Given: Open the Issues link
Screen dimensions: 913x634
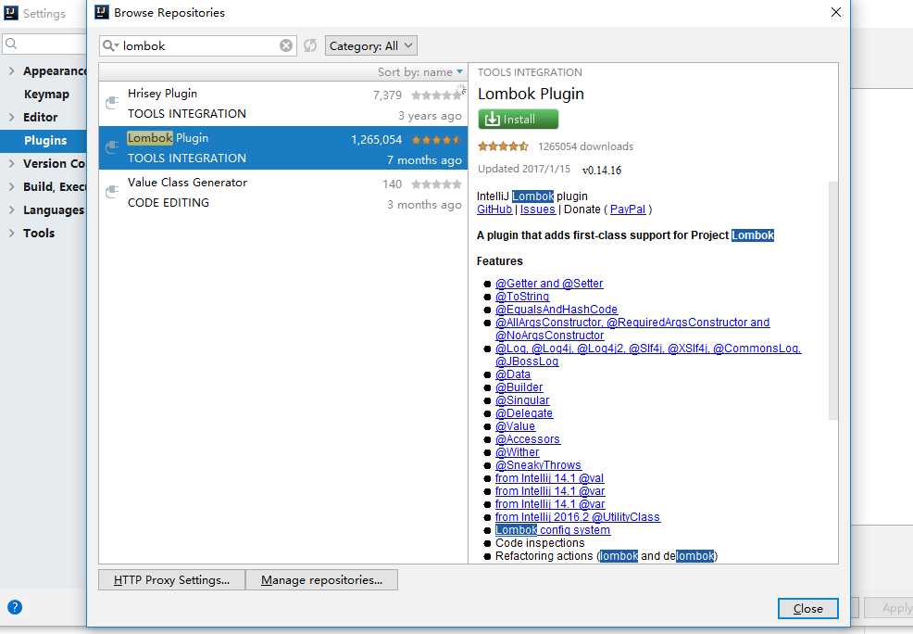Looking at the screenshot, I should coord(537,209).
